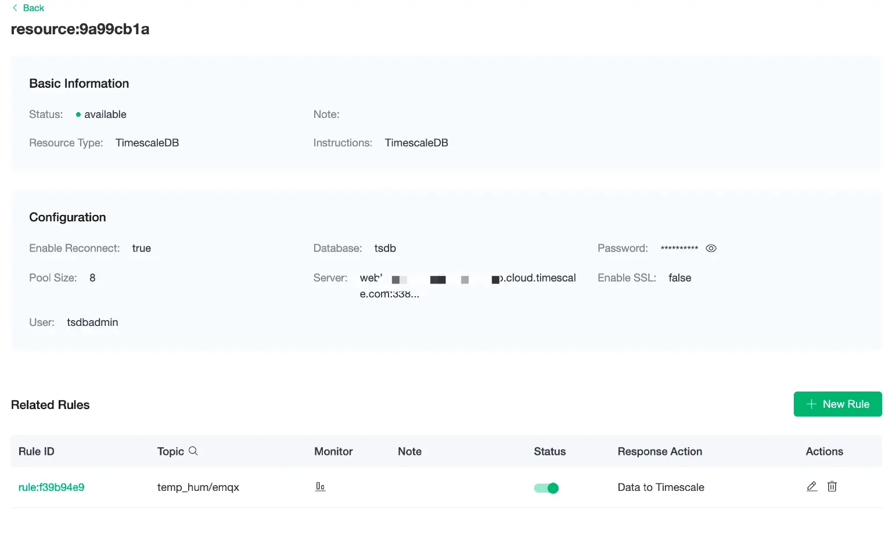Toggle the status switch for rule f39b94e9
The height and width of the screenshot is (542, 892).
click(x=546, y=487)
